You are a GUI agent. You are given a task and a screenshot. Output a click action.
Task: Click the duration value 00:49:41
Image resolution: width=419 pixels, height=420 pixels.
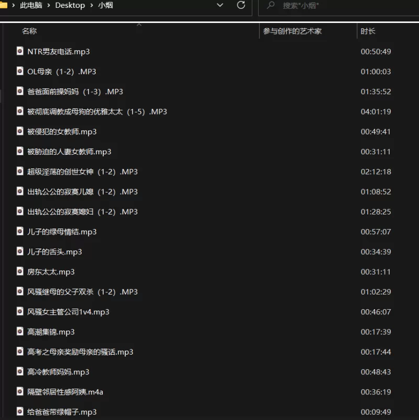pos(376,131)
